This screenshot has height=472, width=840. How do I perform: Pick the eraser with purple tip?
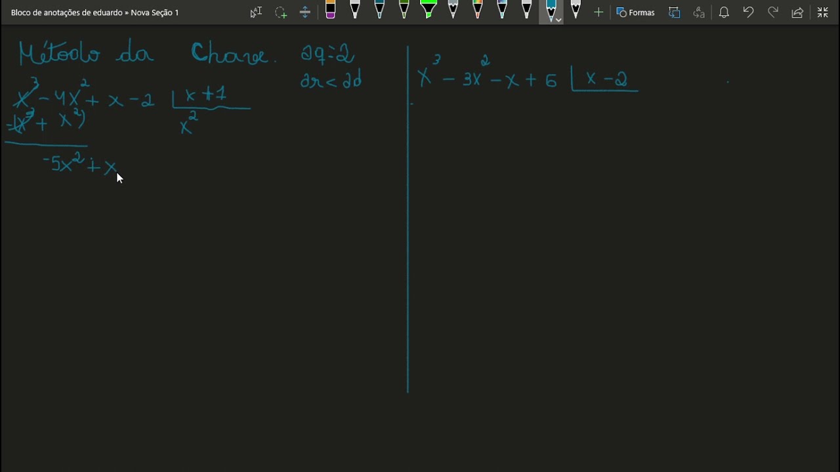pyautogui.click(x=330, y=10)
